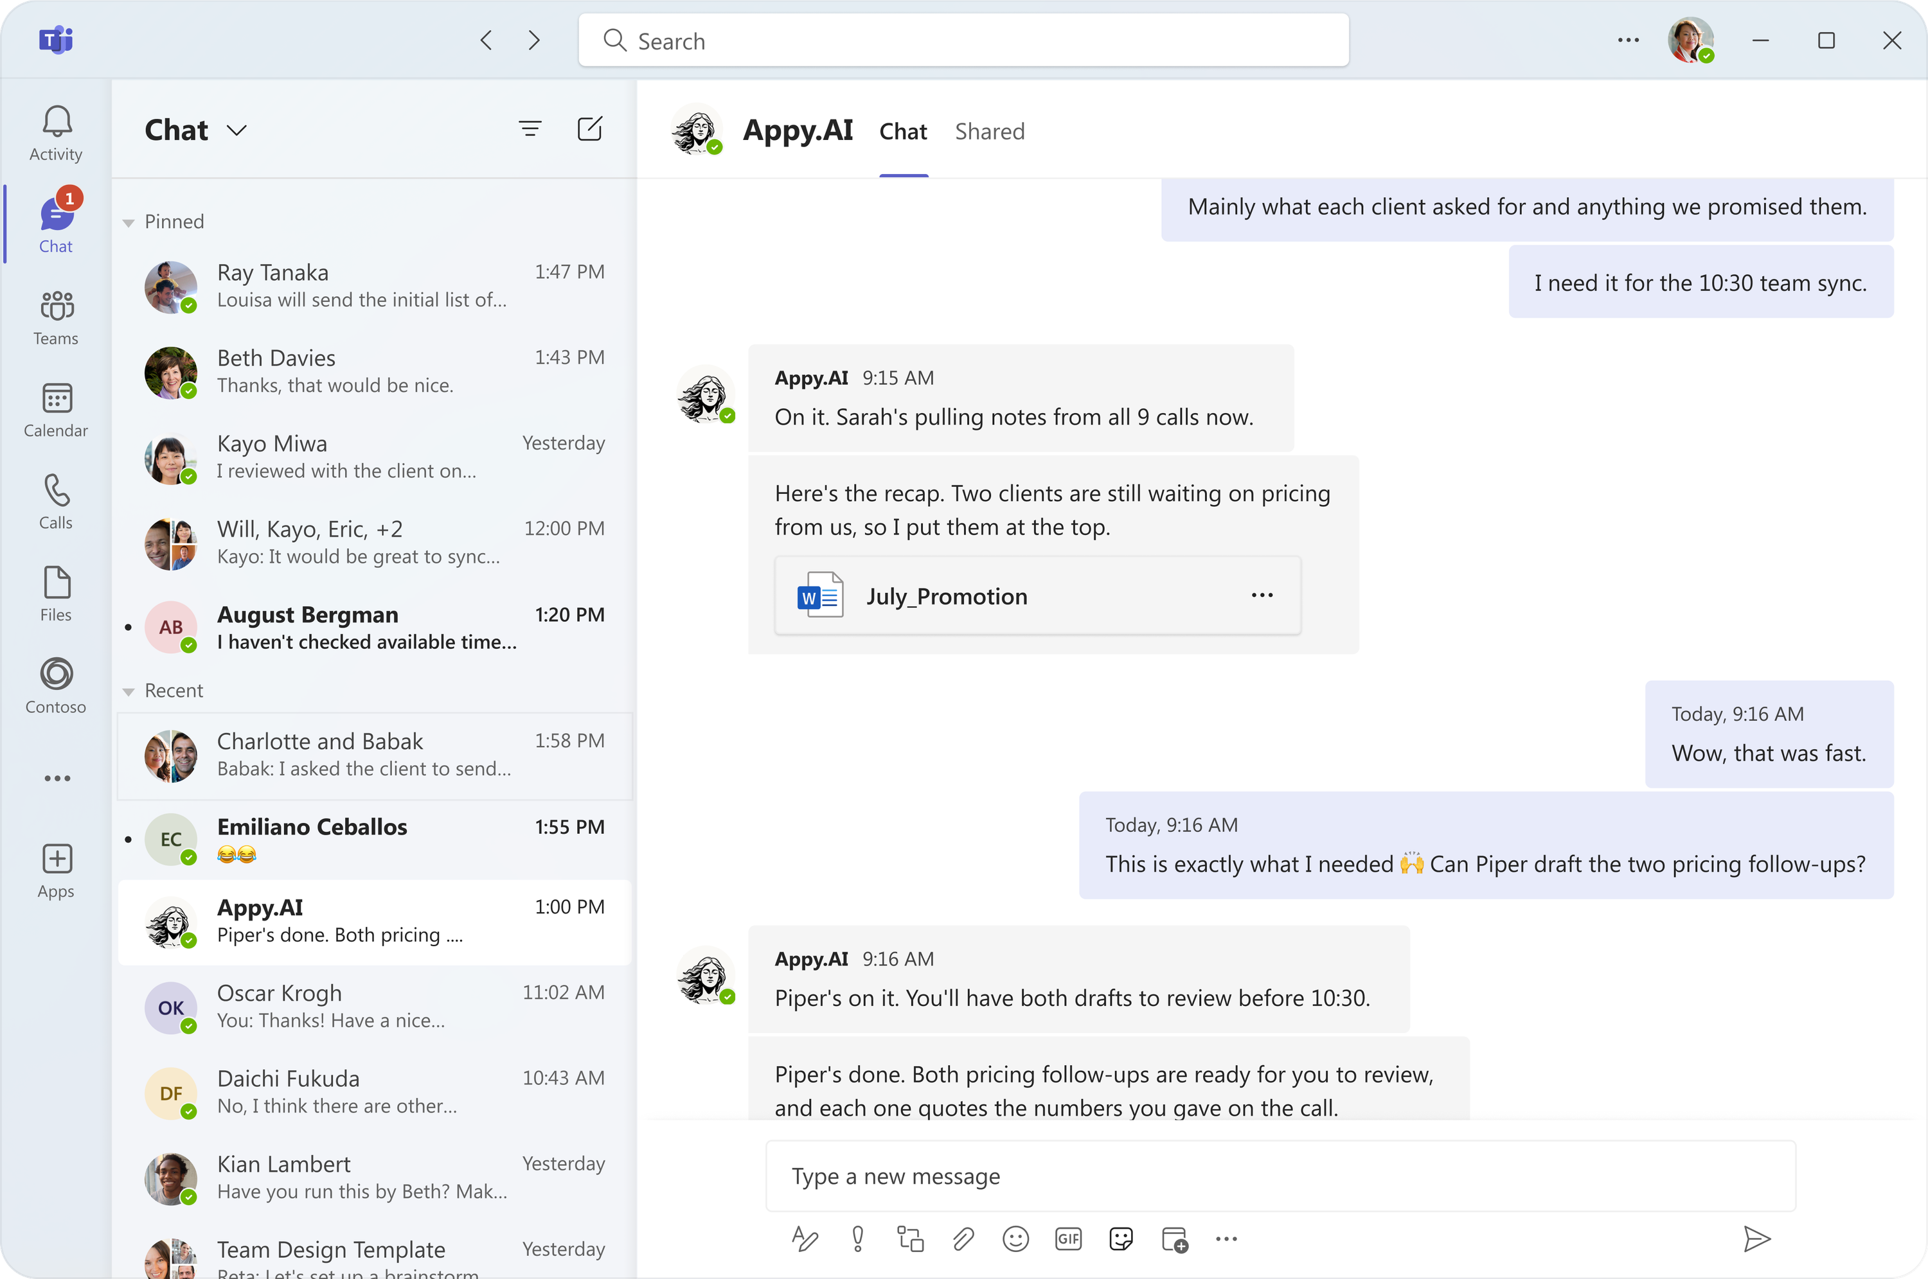This screenshot has width=1928, height=1279.
Task: Click into the Search box
Action: pyautogui.click(x=963, y=40)
